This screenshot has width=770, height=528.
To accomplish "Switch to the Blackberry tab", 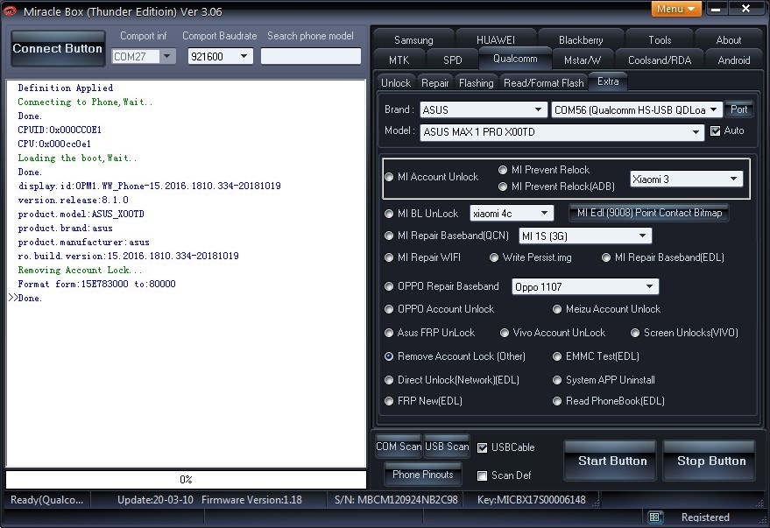I will coord(581,40).
